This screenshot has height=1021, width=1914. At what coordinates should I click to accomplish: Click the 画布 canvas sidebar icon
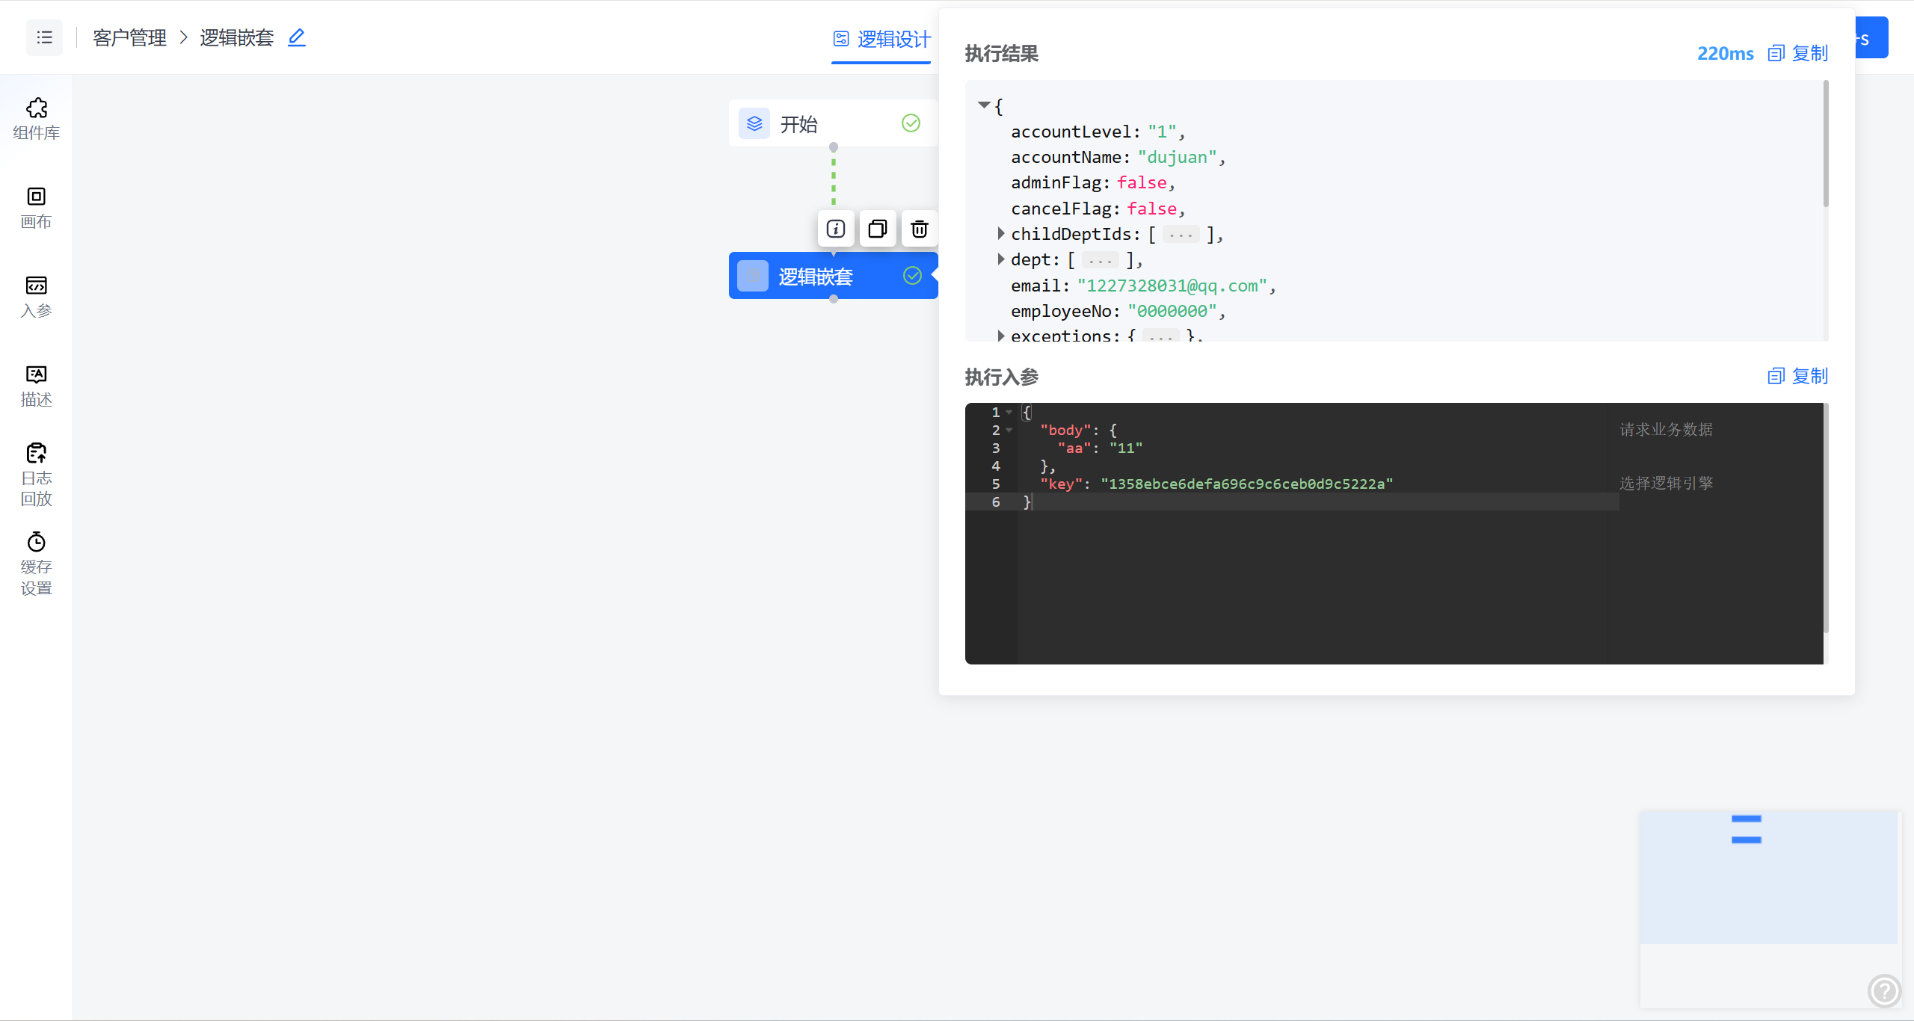[36, 207]
